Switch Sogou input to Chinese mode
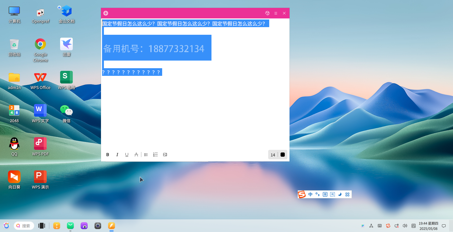The width and height of the screenshot is (453, 232). [x=310, y=194]
